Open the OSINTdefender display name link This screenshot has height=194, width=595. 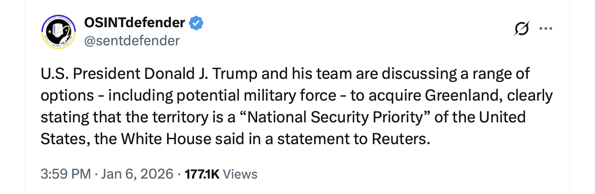tap(134, 22)
